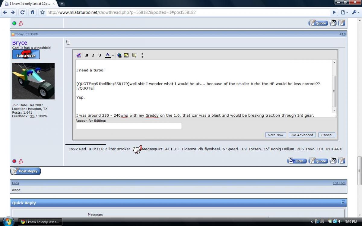Open the browser home page icon
This screenshot has height=226, width=362.
[32, 12]
